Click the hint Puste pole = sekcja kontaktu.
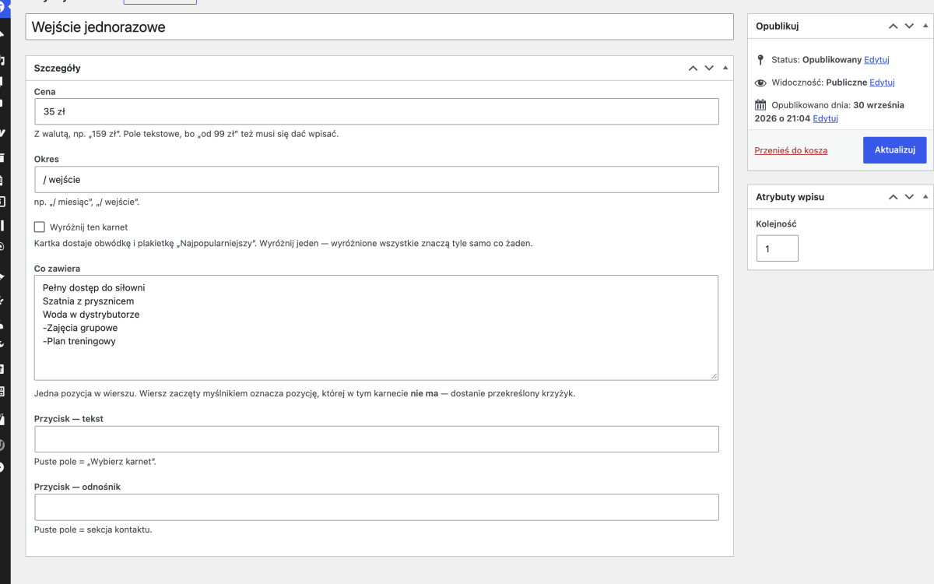Screen dimensions: 934x584 coord(93,530)
